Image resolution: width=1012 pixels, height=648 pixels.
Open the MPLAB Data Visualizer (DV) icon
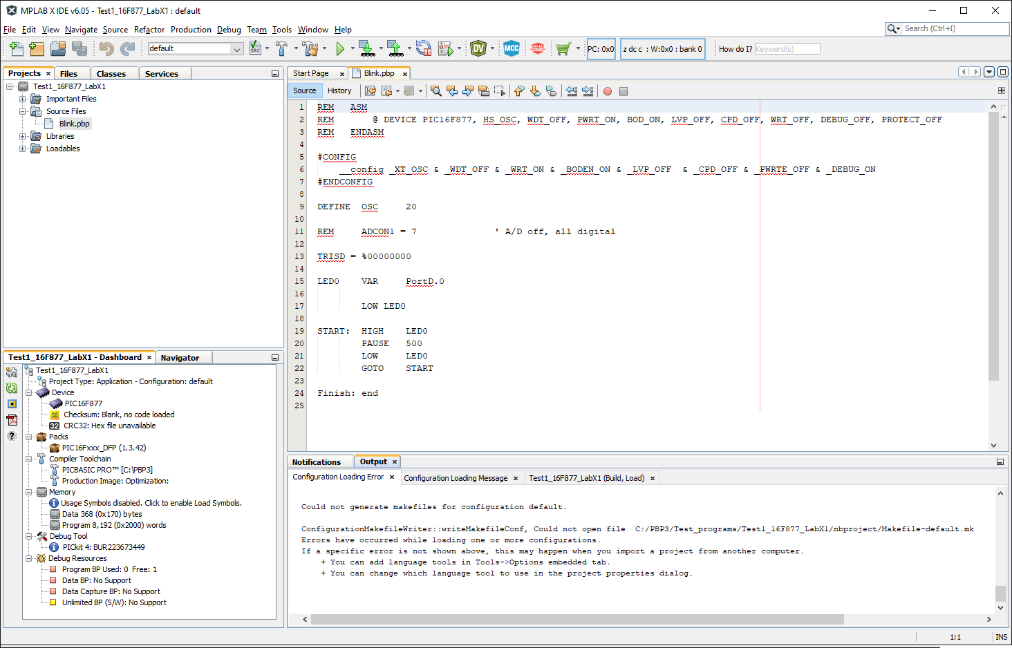(478, 48)
